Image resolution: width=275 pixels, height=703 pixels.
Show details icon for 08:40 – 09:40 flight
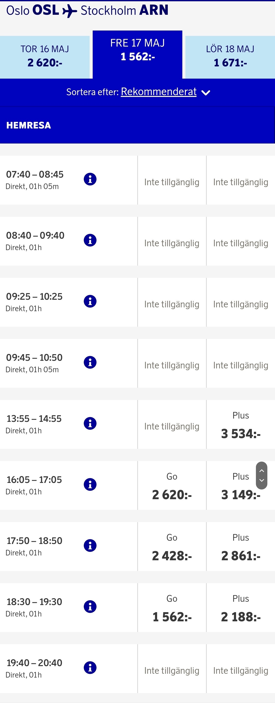point(90,240)
